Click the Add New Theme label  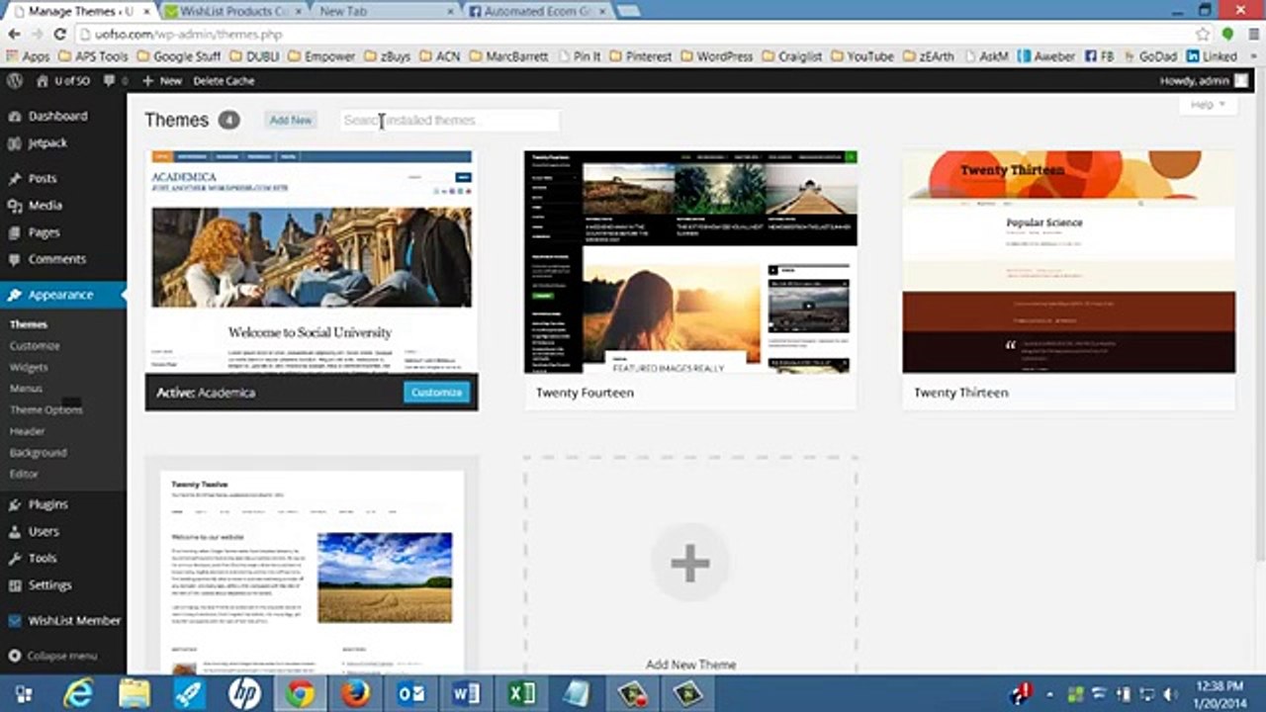pyautogui.click(x=690, y=665)
